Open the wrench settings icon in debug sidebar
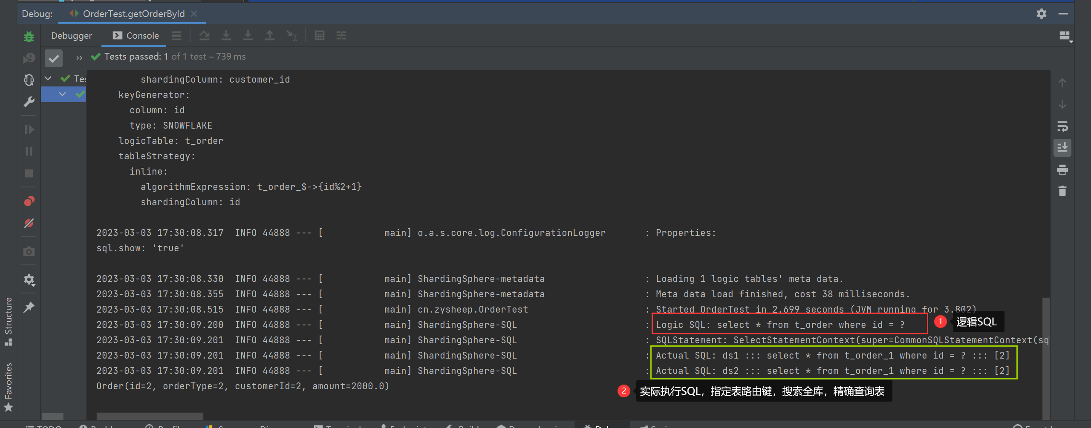This screenshot has height=428, width=1091. [29, 102]
